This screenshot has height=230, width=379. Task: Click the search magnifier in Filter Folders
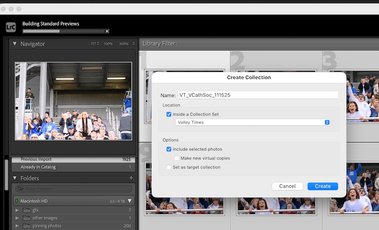[20, 189]
